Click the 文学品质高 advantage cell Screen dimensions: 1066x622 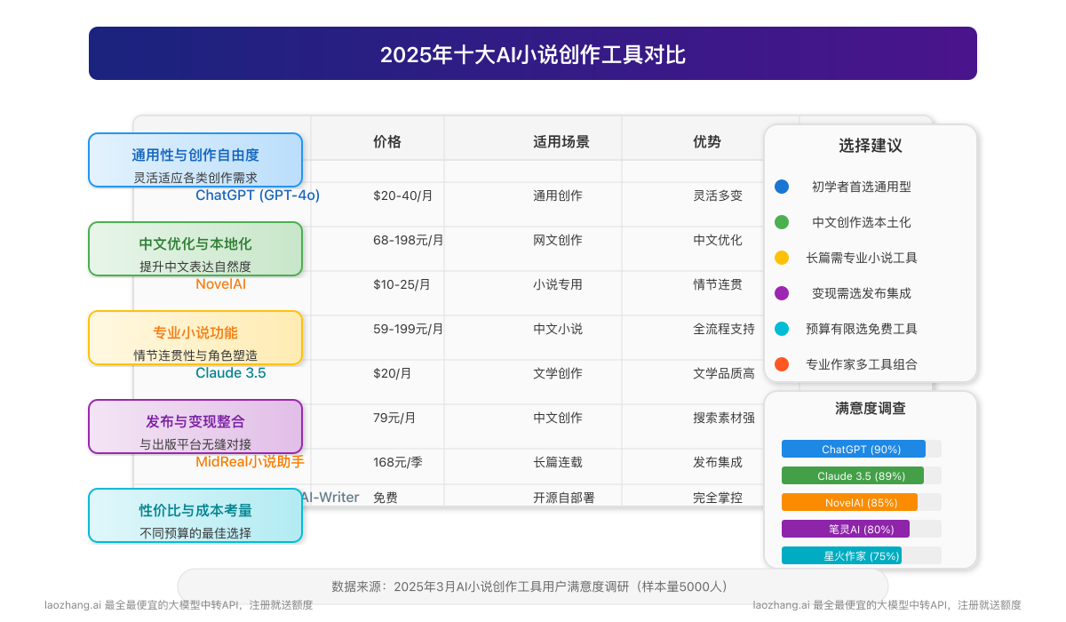[x=724, y=373]
